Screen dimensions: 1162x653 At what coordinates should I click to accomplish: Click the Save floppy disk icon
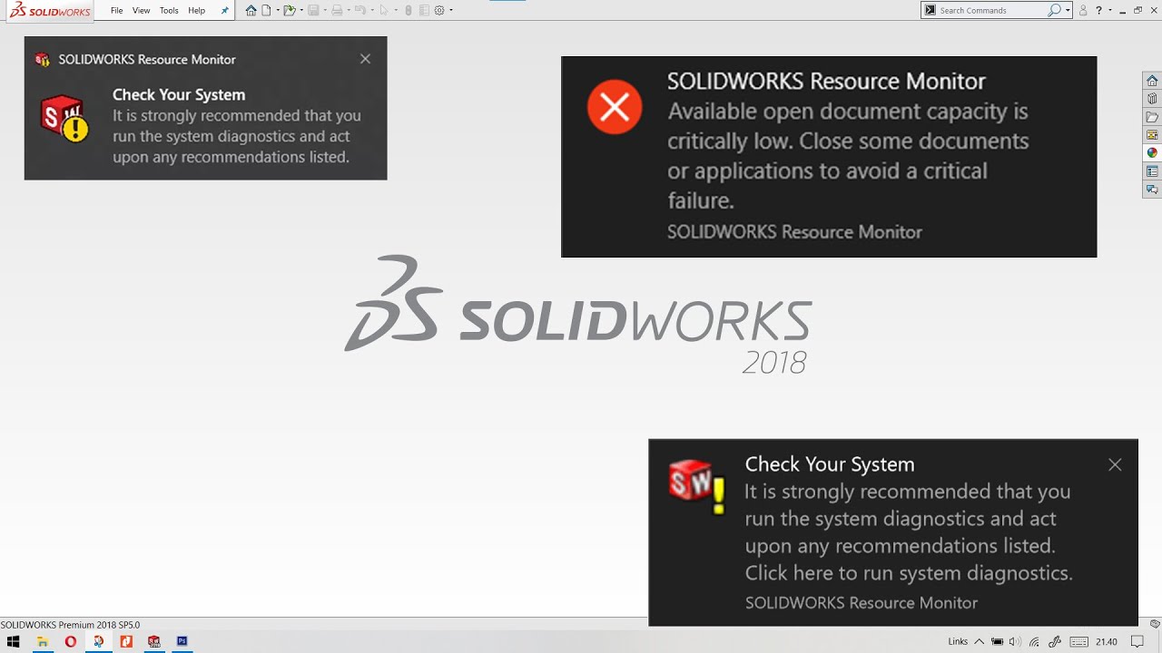pos(313,10)
